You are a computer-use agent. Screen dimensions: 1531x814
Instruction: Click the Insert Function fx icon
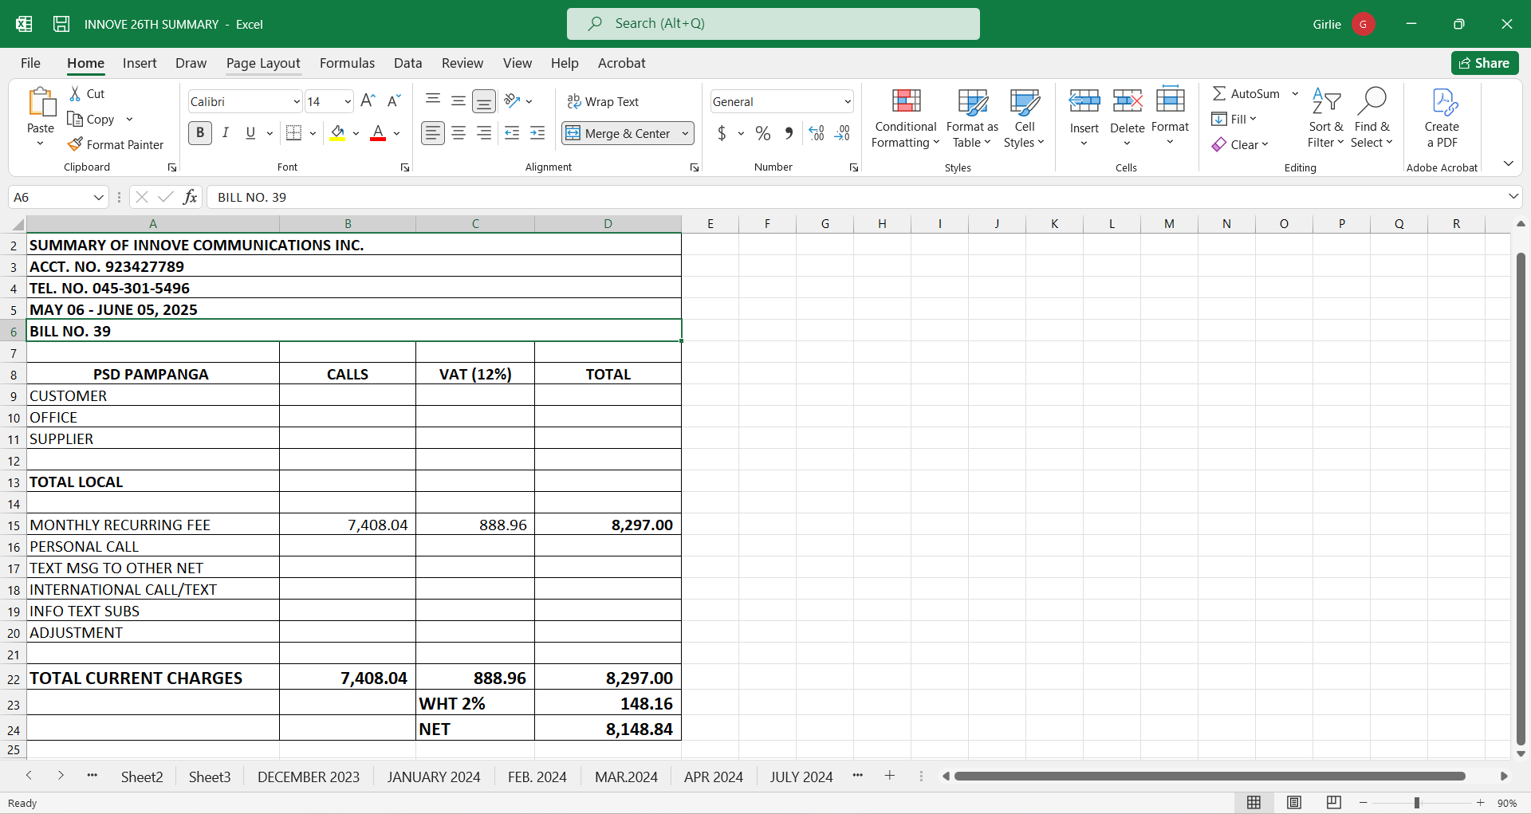(190, 197)
